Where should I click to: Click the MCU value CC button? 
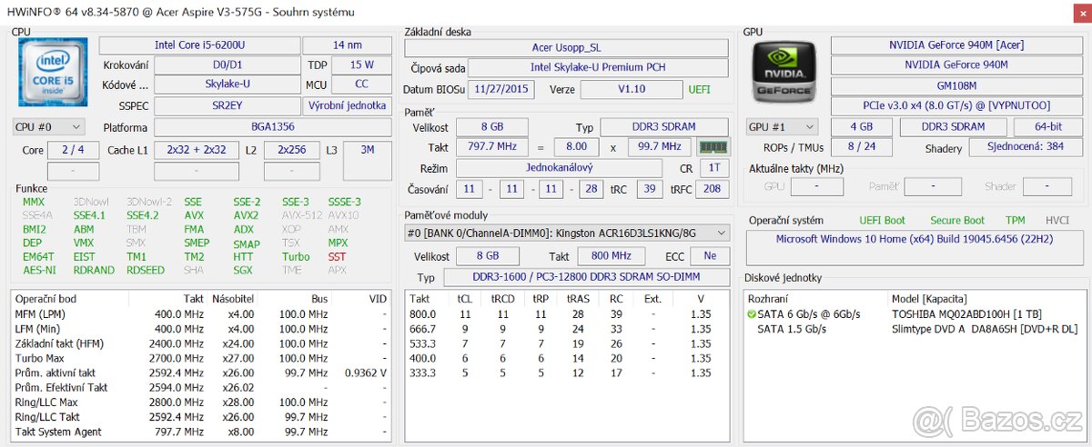pos(361,84)
